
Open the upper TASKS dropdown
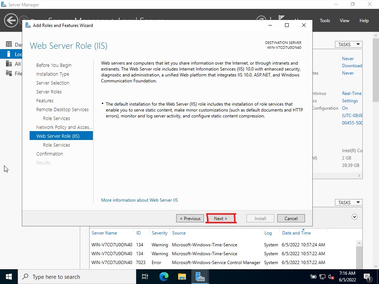pyautogui.click(x=349, y=44)
